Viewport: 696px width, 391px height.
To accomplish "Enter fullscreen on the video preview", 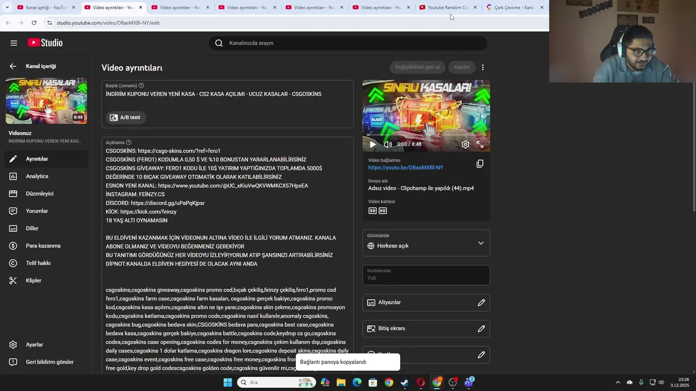I will (x=480, y=144).
